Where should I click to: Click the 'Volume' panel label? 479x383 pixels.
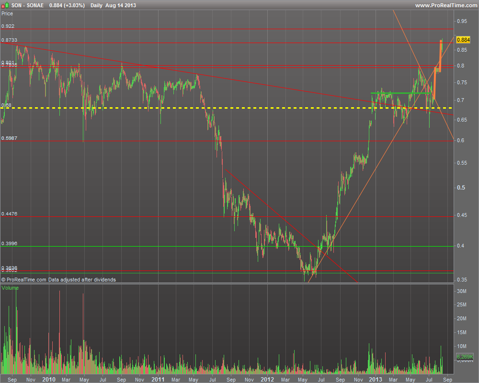coord(10,288)
